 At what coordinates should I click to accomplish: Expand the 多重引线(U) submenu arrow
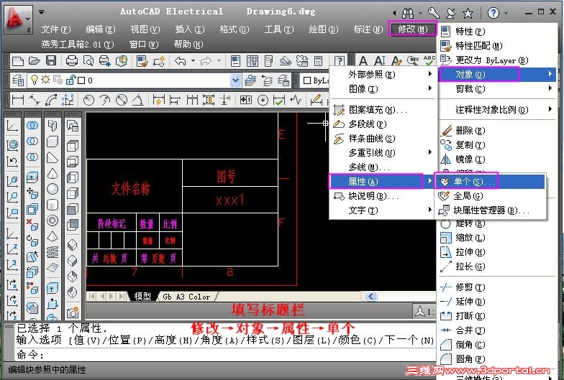pos(430,152)
